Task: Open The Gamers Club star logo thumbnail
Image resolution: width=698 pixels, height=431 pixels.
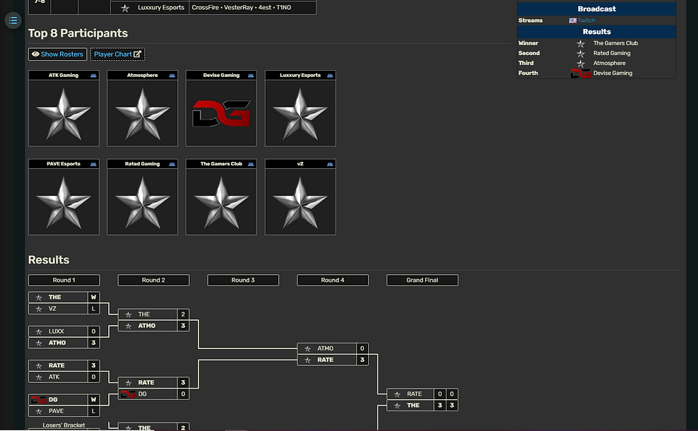Action: click(x=221, y=202)
